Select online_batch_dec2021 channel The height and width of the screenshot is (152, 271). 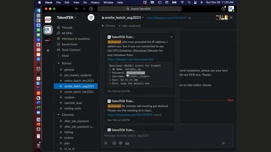click(79, 81)
